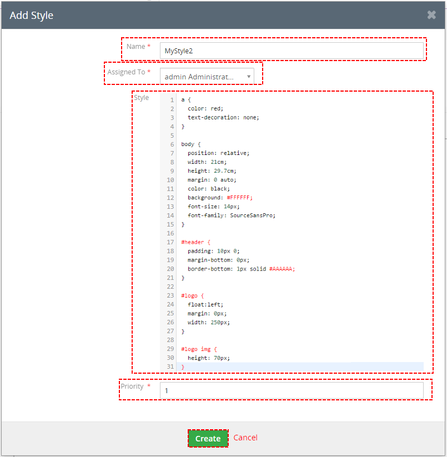
Task: Click the Cancel link
Action: click(245, 438)
